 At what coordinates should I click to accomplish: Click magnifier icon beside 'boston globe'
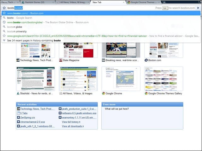pos(4,27)
